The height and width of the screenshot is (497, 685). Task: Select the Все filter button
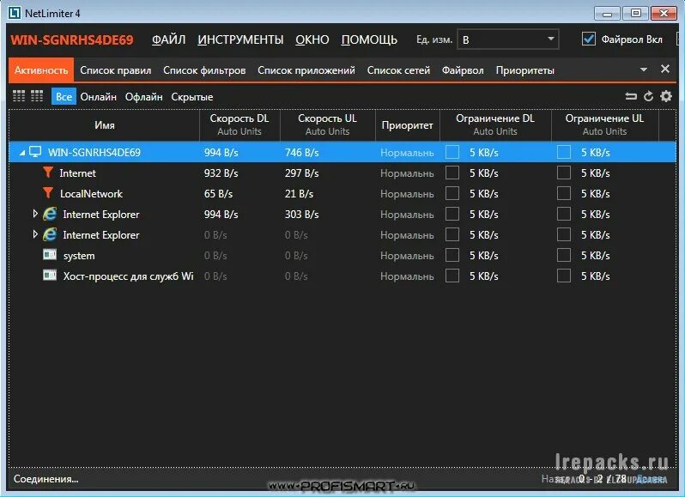pyautogui.click(x=64, y=96)
